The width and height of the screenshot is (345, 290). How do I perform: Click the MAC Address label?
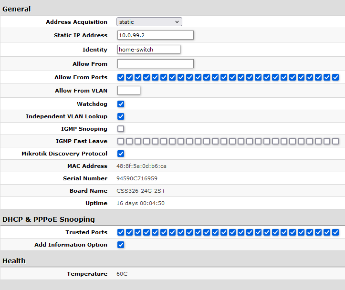(x=87, y=166)
